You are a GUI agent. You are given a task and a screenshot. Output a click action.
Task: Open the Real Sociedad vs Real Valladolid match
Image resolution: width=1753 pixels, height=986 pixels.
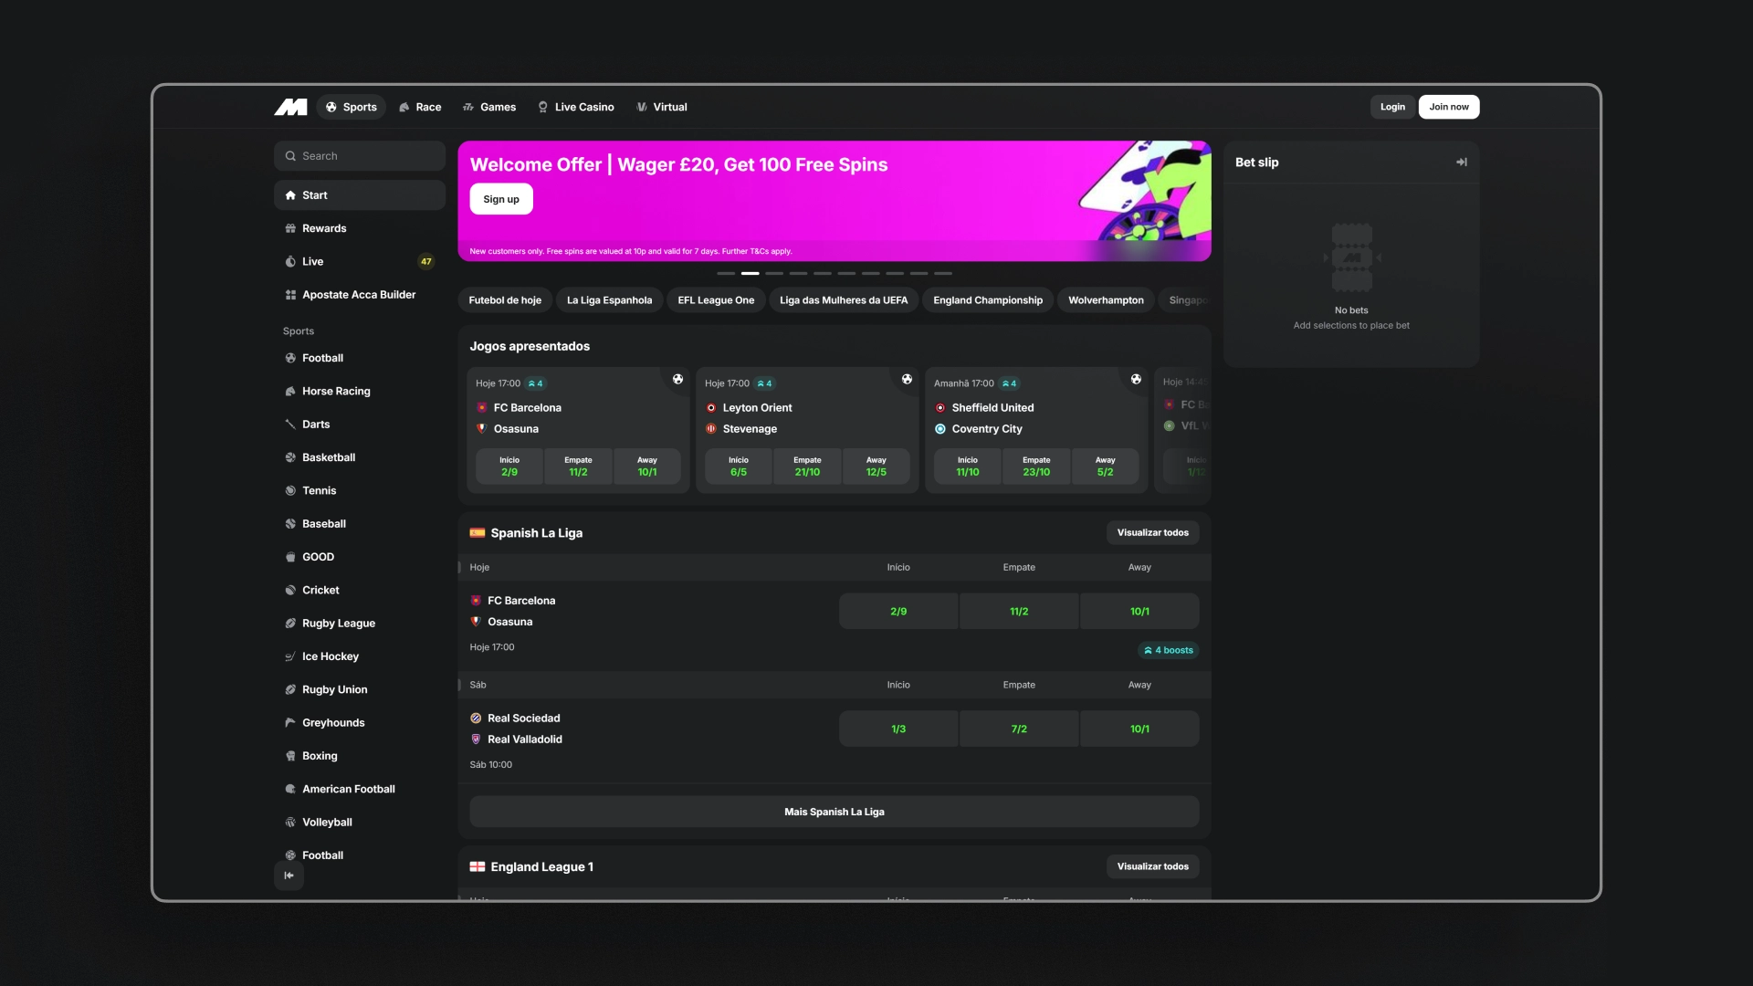click(x=524, y=729)
